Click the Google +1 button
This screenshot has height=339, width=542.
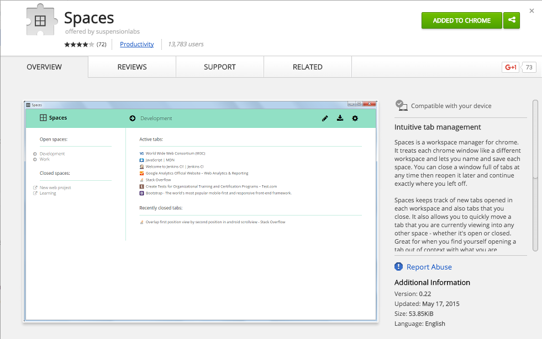510,67
